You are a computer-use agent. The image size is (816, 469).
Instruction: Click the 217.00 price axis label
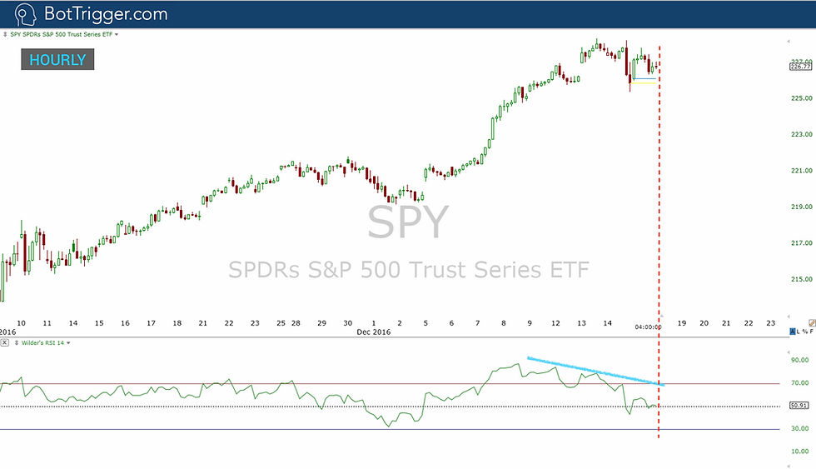(x=801, y=243)
